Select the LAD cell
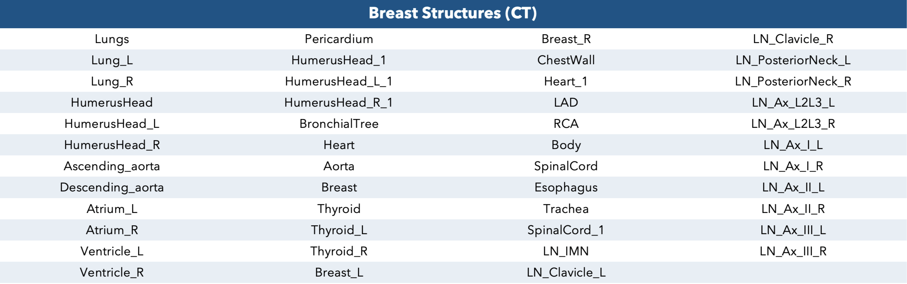Image resolution: width=907 pixels, height=284 pixels. (566, 102)
